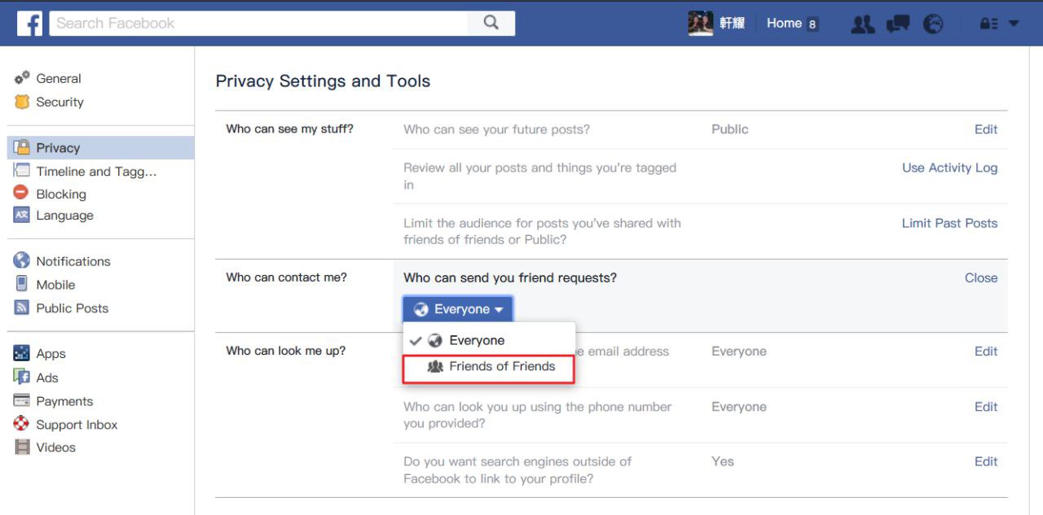This screenshot has width=1043, height=515.
Task: Open Timeline and Tagging settings
Action: coord(96,171)
